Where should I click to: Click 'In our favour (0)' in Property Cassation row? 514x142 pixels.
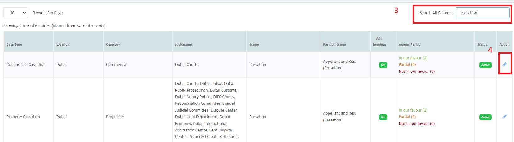pyautogui.click(x=413, y=110)
